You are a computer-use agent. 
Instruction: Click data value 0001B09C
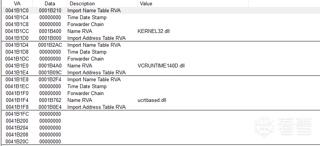point(50,72)
